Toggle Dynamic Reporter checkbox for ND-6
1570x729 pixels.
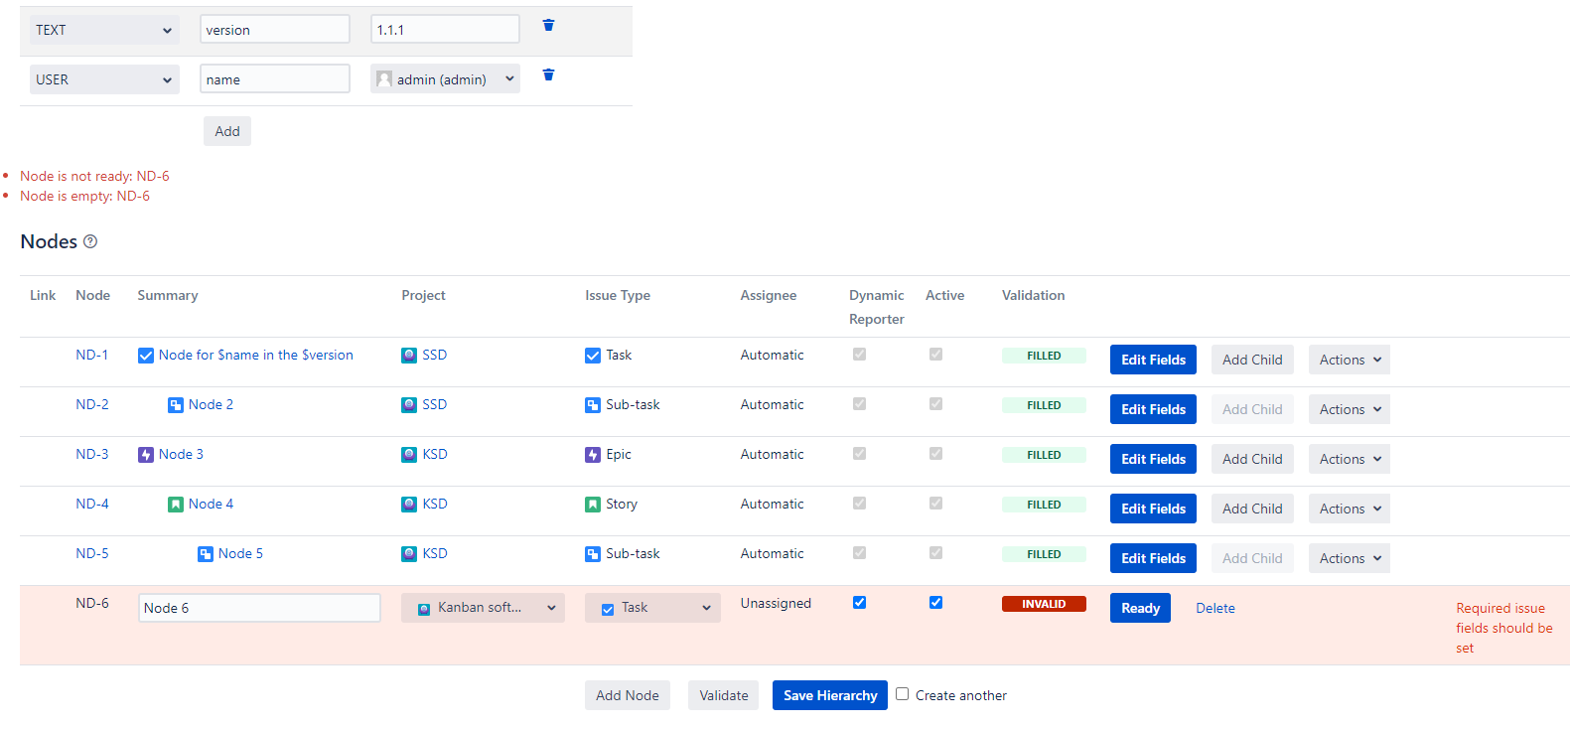pyautogui.click(x=859, y=603)
